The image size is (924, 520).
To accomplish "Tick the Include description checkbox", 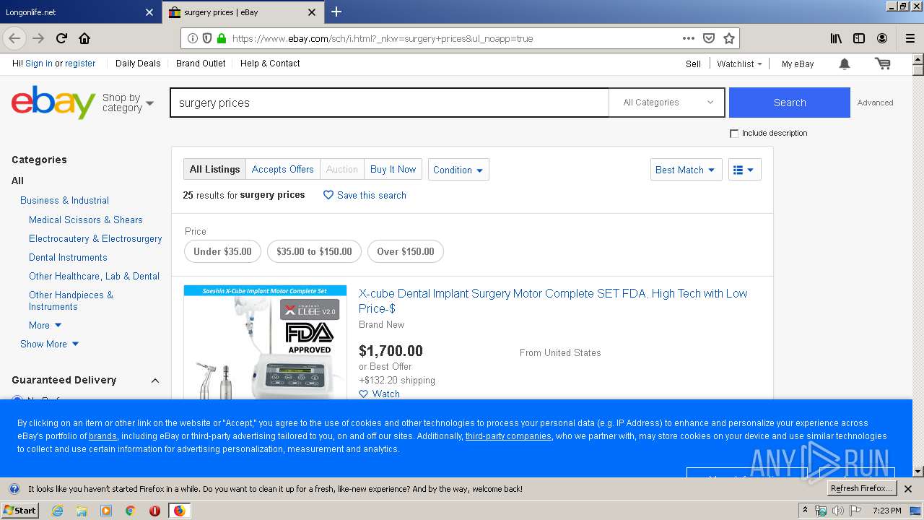I will [x=734, y=134].
